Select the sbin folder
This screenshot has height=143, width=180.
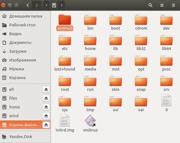[116, 84]
